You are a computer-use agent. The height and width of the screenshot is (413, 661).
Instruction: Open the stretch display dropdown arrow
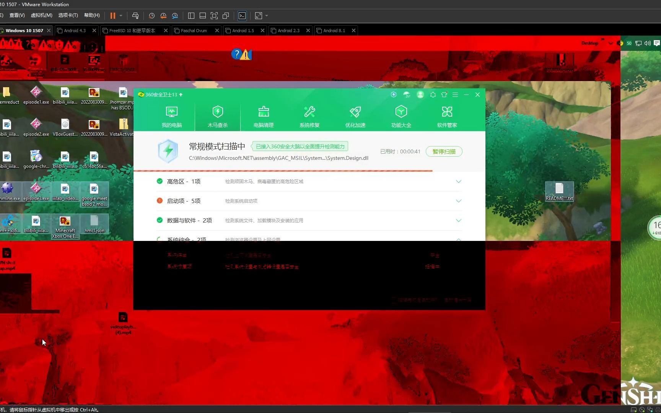click(267, 16)
